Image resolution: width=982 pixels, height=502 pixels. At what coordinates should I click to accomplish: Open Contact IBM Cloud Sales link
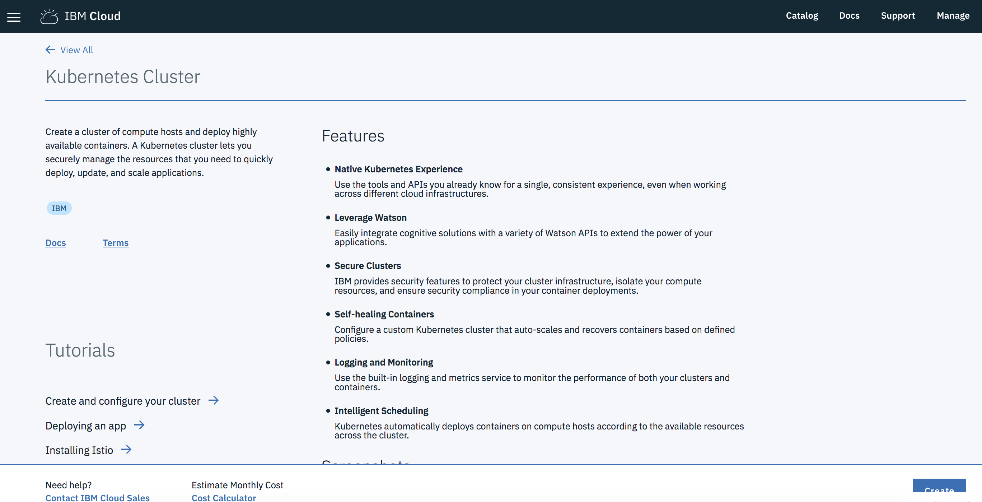click(x=98, y=497)
